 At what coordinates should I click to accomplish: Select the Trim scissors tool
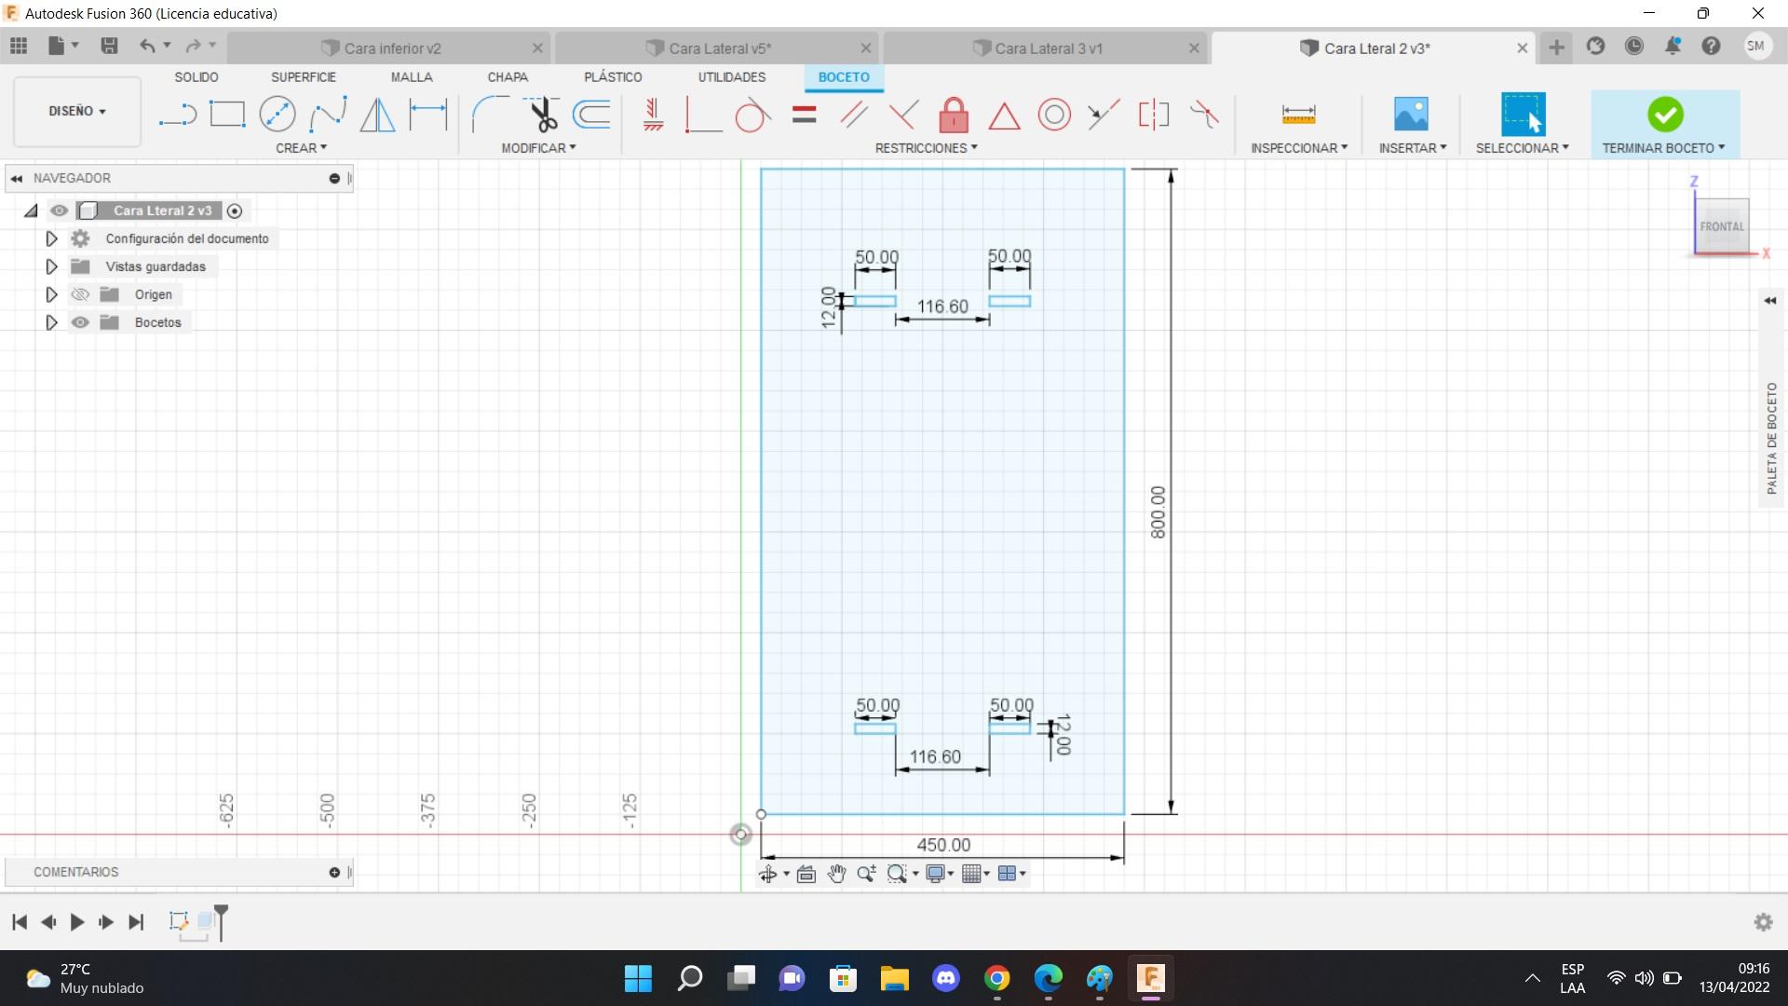point(542,115)
